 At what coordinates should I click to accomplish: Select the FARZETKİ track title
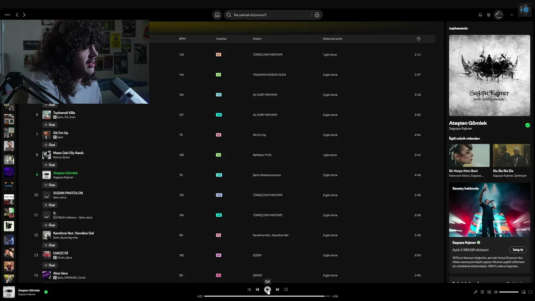[61, 253]
